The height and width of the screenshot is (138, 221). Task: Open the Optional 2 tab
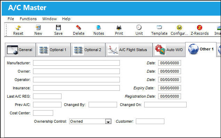pyautogui.click(x=88, y=50)
